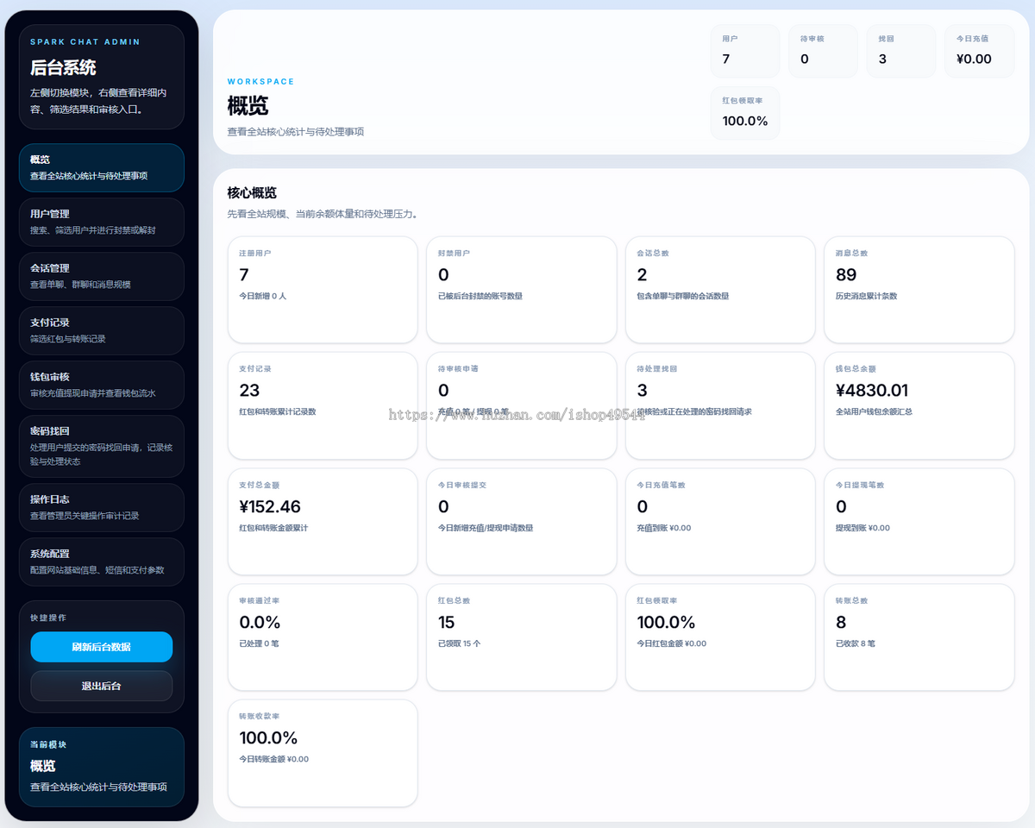Click the 待处理找回 stat card
Viewport: 1035px width, 828px height.
tap(720, 405)
